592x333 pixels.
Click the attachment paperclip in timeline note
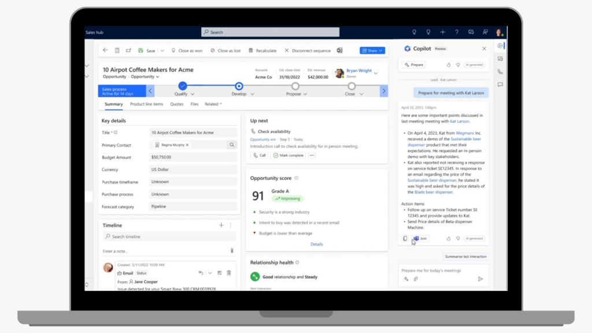pos(232,251)
